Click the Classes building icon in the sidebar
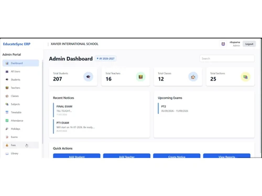Image resolution: width=262 pixels, height=196 pixels. click(x=7, y=96)
